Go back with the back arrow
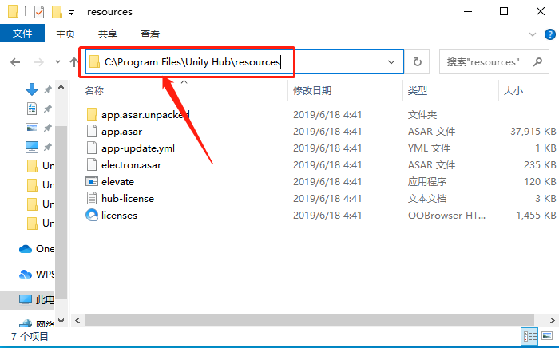The width and height of the screenshot is (559, 348). coord(15,62)
